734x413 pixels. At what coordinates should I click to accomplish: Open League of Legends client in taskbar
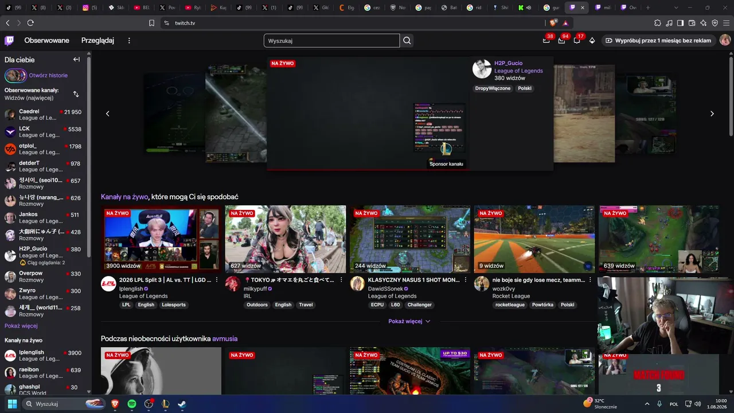pyautogui.click(x=166, y=404)
